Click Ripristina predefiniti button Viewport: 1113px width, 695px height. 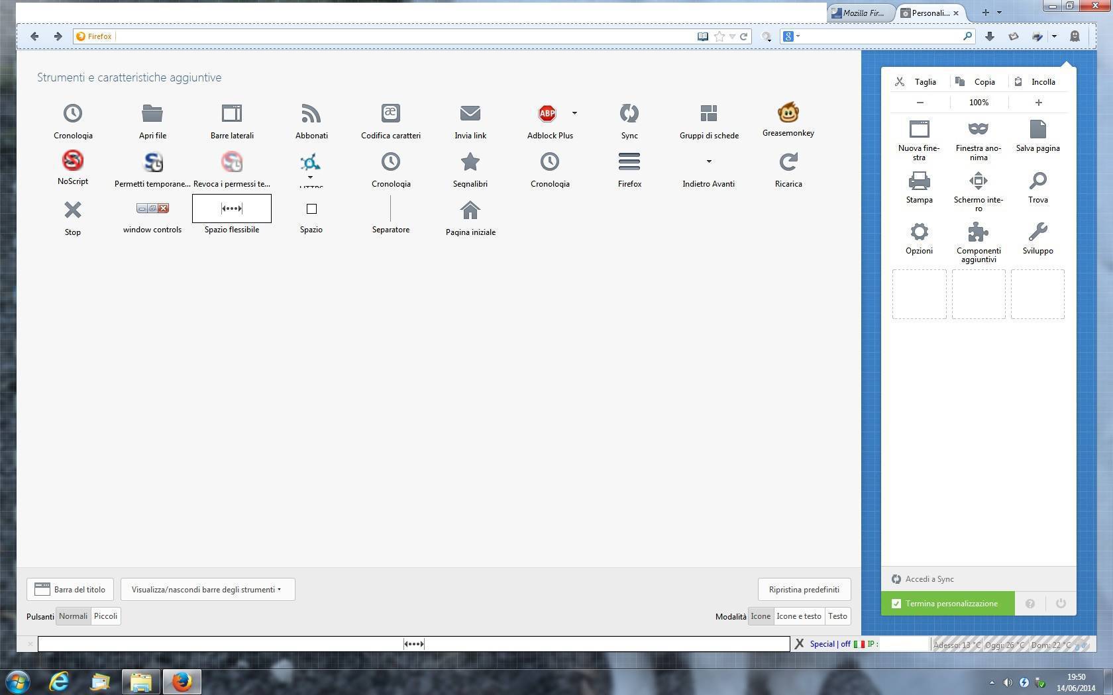804,589
